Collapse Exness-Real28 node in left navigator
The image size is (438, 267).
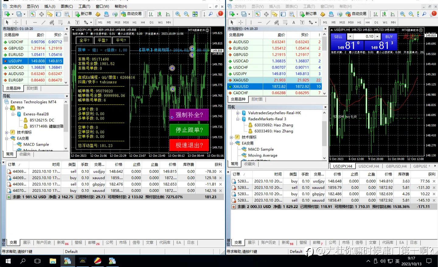click(13, 114)
